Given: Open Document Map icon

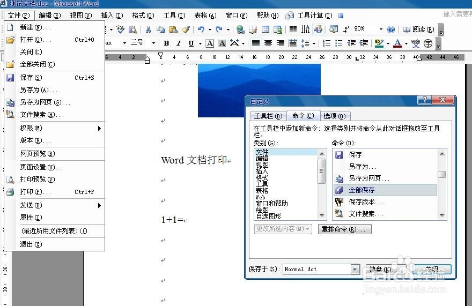Looking at the screenshot, I should (x=334, y=29).
